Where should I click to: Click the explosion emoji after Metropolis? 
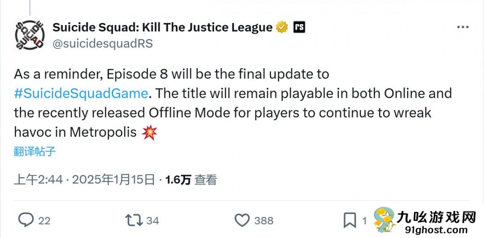(x=149, y=132)
